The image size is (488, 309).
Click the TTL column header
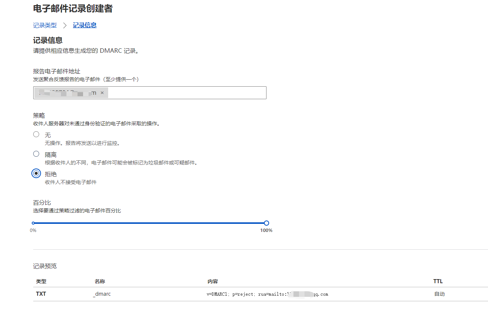tap(438, 281)
